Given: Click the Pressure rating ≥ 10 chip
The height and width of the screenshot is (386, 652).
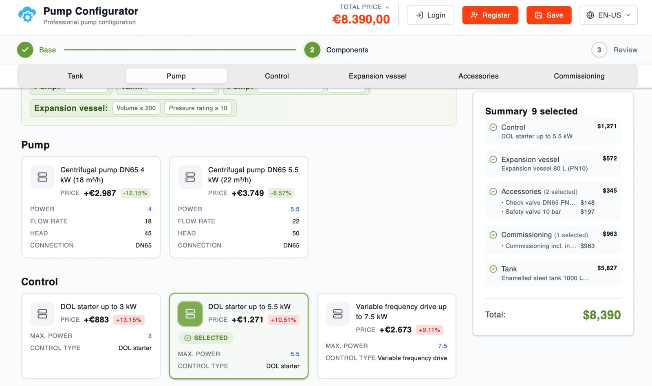Looking at the screenshot, I should [x=198, y=108].
